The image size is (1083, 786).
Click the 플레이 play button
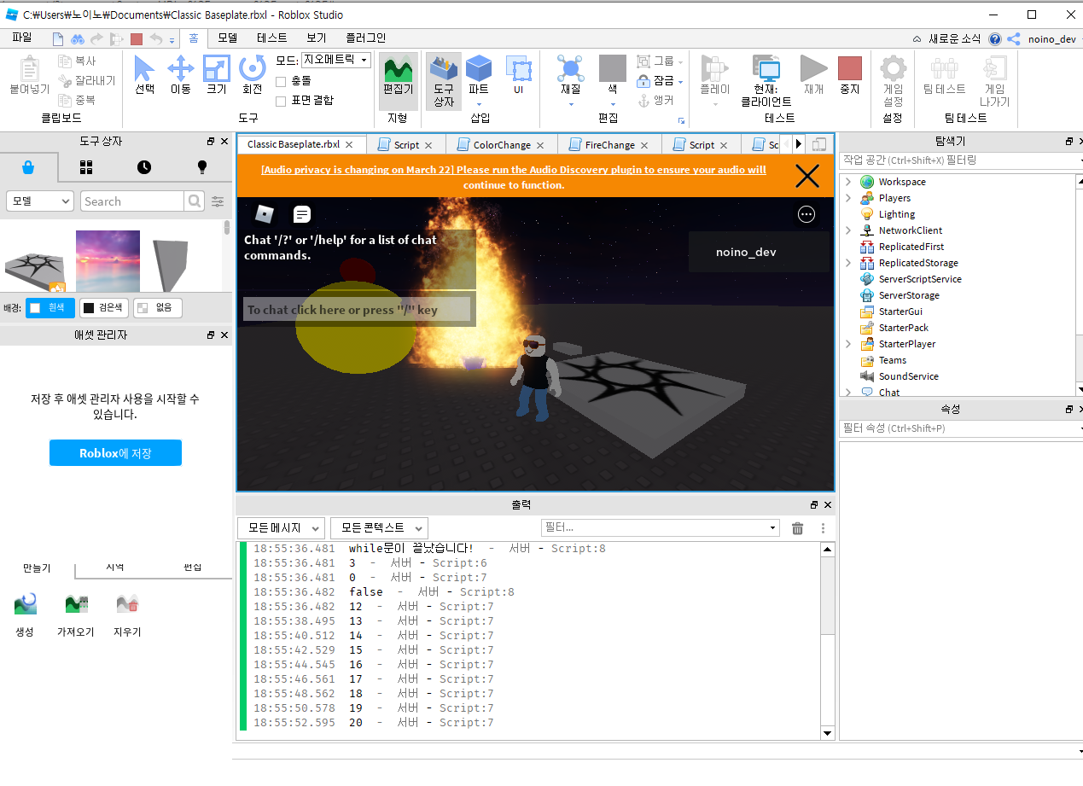pyautogui.click(x=715, y=75)
